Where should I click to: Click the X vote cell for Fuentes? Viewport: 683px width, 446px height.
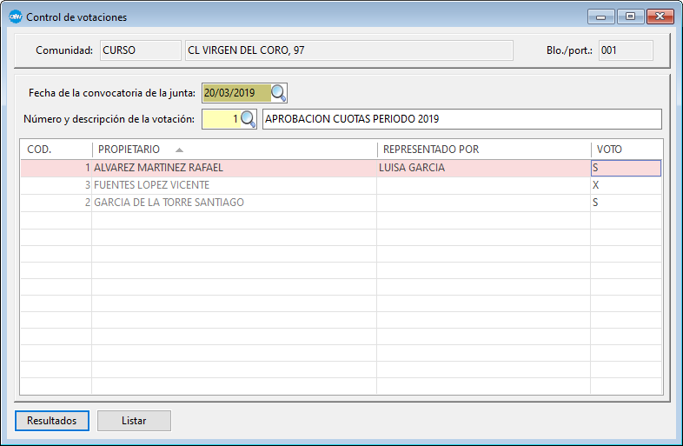[626, 185]
